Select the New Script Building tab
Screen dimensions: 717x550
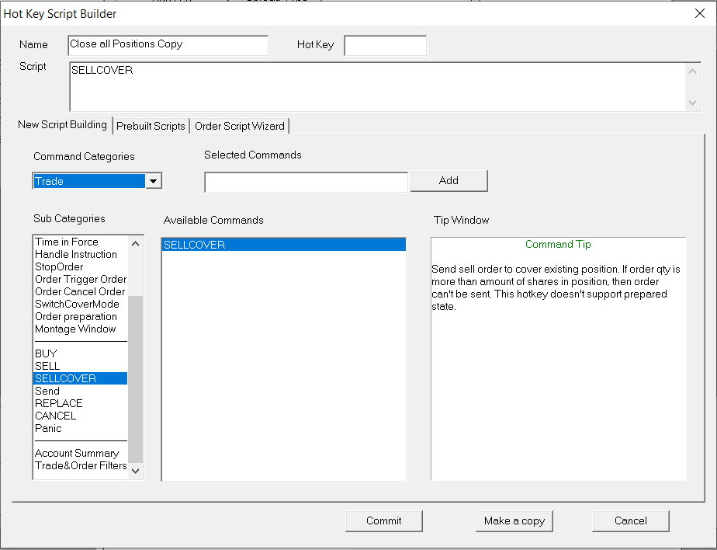pyautogui.click(x=62, y=125)
